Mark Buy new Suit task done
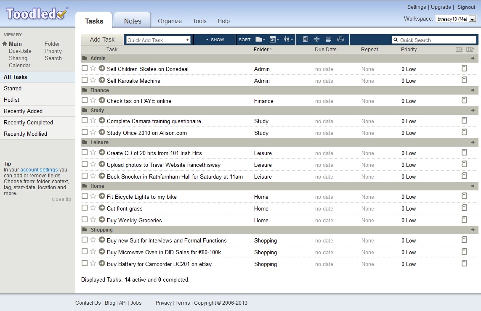This screenshot has height=311, width=481. 85,240
